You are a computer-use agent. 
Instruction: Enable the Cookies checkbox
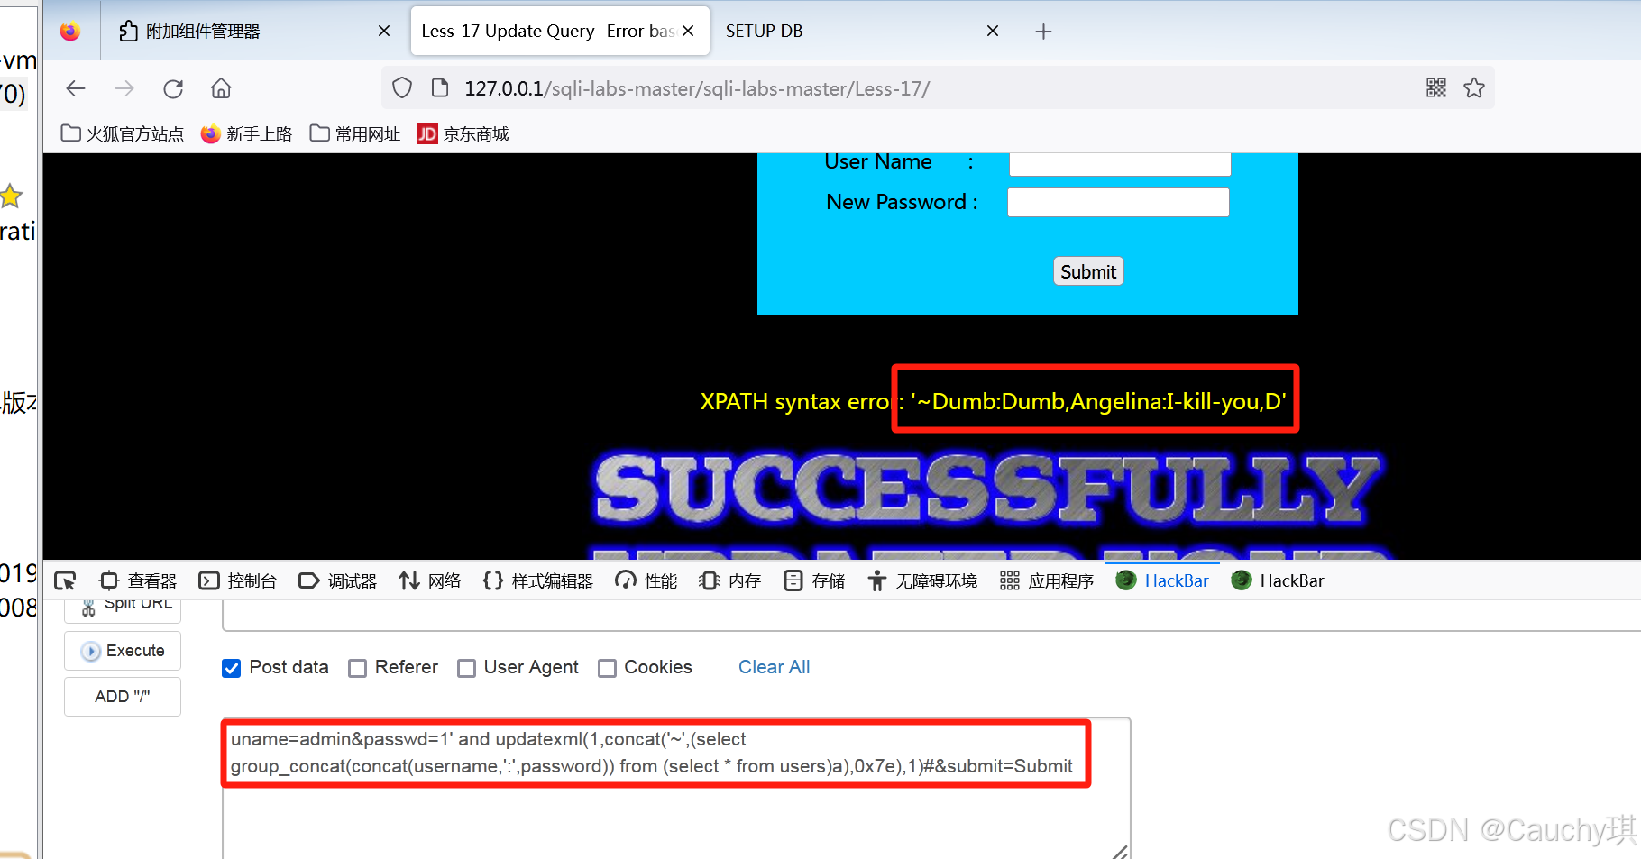pos(608,668)
